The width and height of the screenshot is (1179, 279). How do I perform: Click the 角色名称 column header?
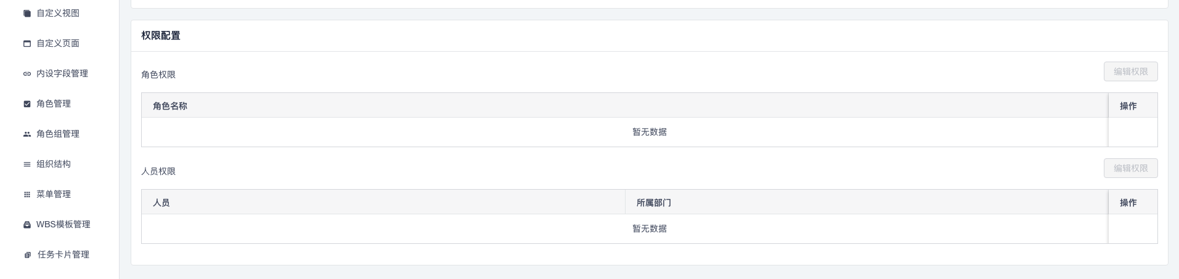(170, 106)
